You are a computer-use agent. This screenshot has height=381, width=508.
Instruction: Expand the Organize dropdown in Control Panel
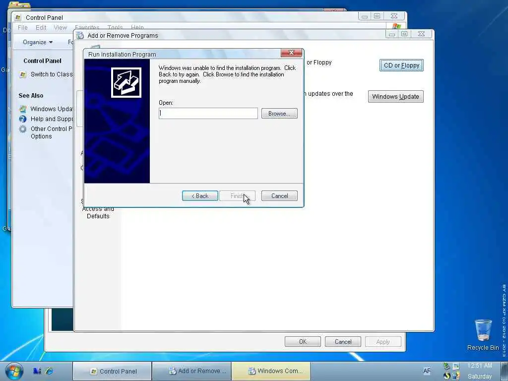pyautogui.click(x=38, y=42)
